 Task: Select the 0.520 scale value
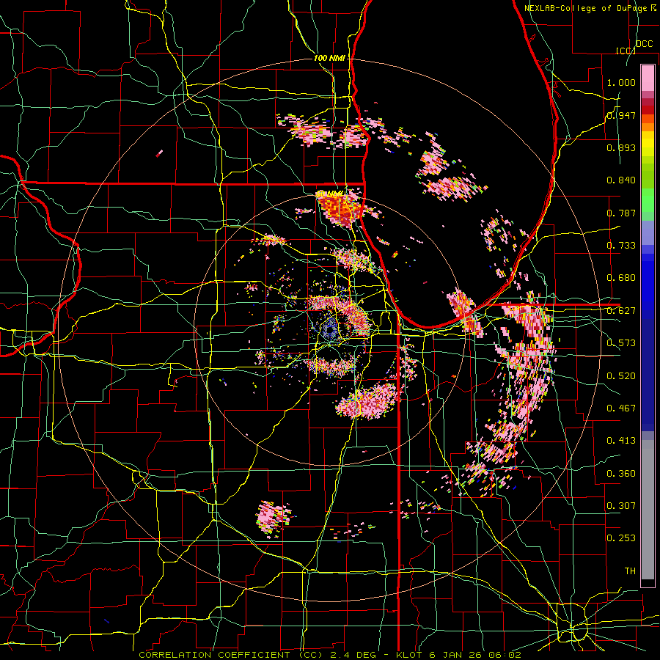(621, 376)
